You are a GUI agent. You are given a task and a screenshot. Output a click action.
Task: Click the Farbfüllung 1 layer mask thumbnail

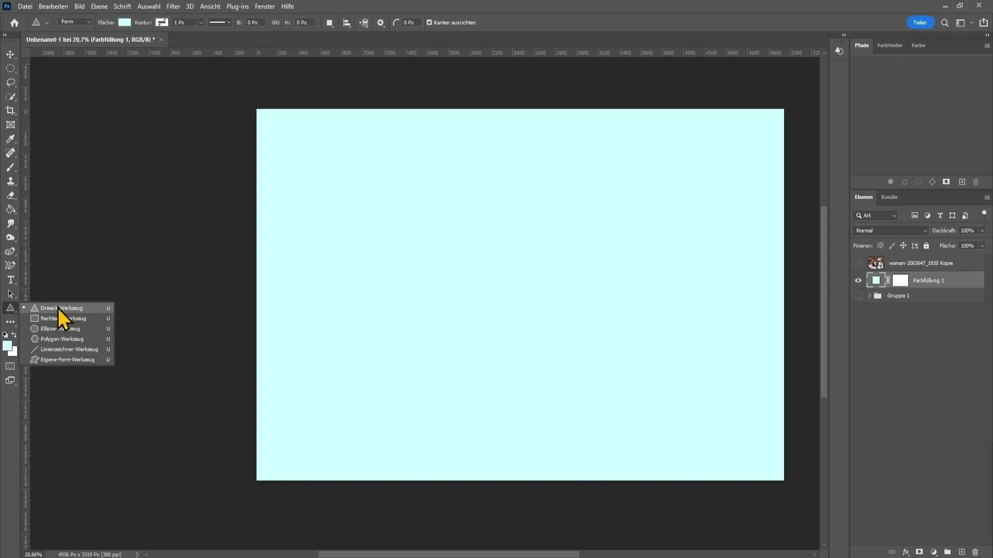900,281
